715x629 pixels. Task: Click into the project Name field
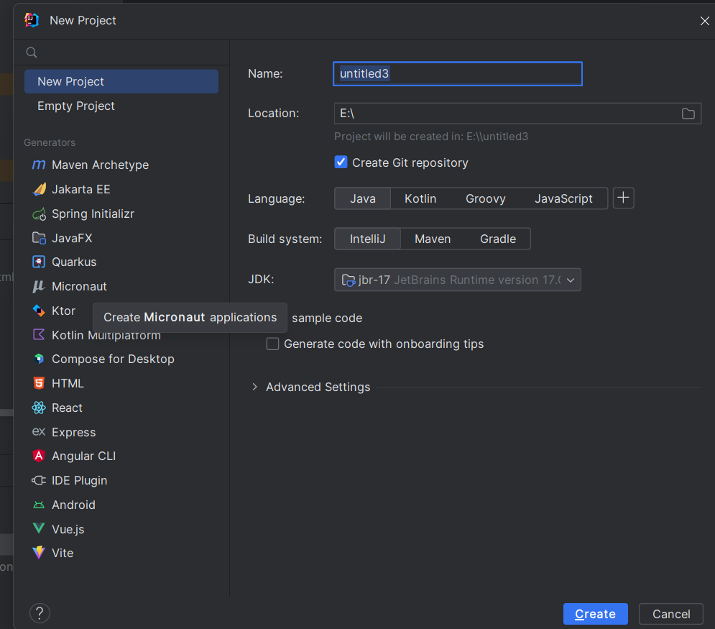[458, 74]
